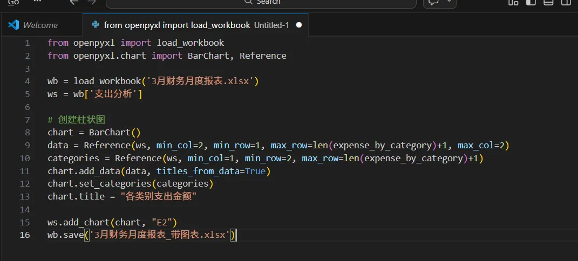The height and width of the screenshot is (261, 578).
Task: Open the overflow menu ellipsis
Action: [x=37, y=2]
